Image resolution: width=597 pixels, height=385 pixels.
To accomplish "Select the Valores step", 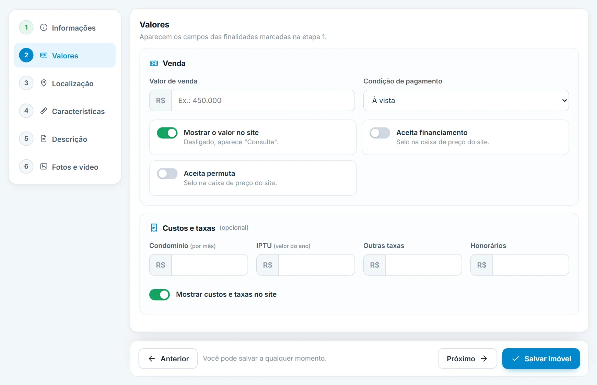I will [x=65, y=55].
